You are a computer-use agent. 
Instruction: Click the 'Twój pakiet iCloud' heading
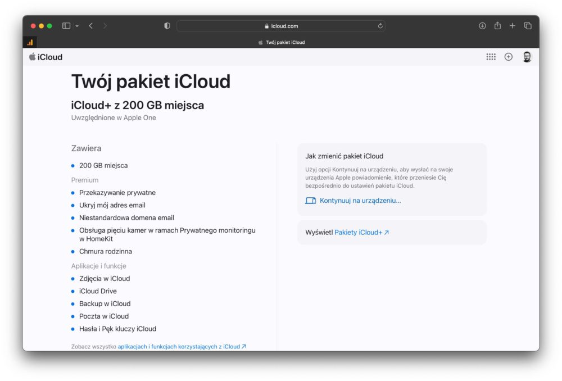[151, 81]
